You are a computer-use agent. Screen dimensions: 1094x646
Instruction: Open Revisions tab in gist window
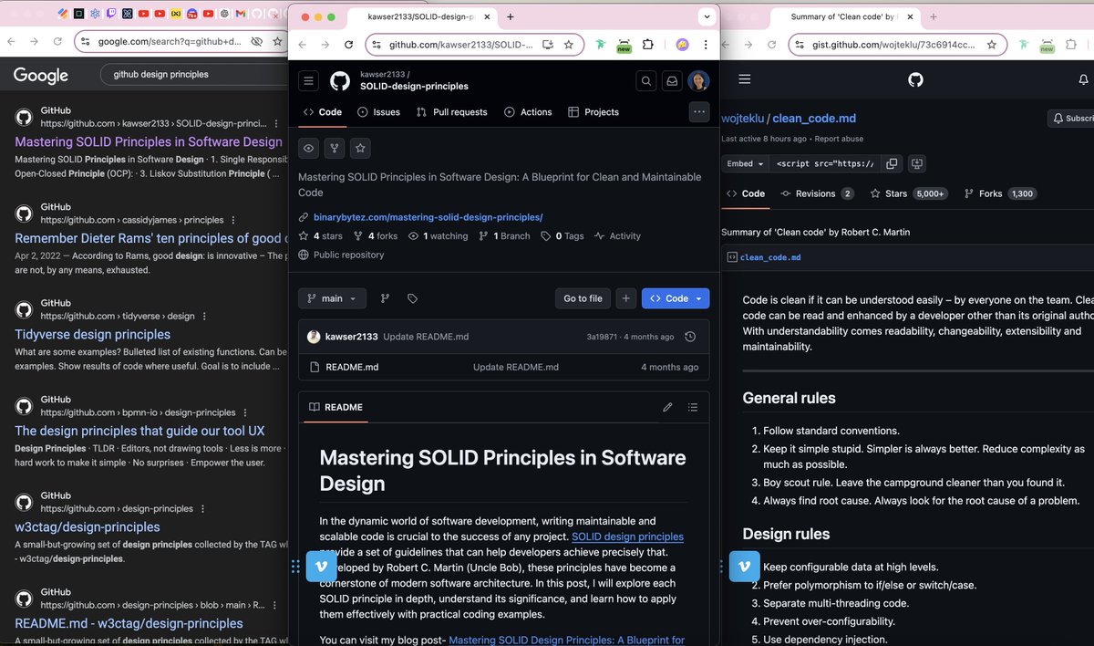point(817,193)
